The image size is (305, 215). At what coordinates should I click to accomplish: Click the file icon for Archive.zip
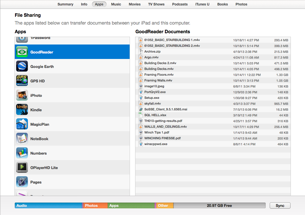[x=140, y=52]
